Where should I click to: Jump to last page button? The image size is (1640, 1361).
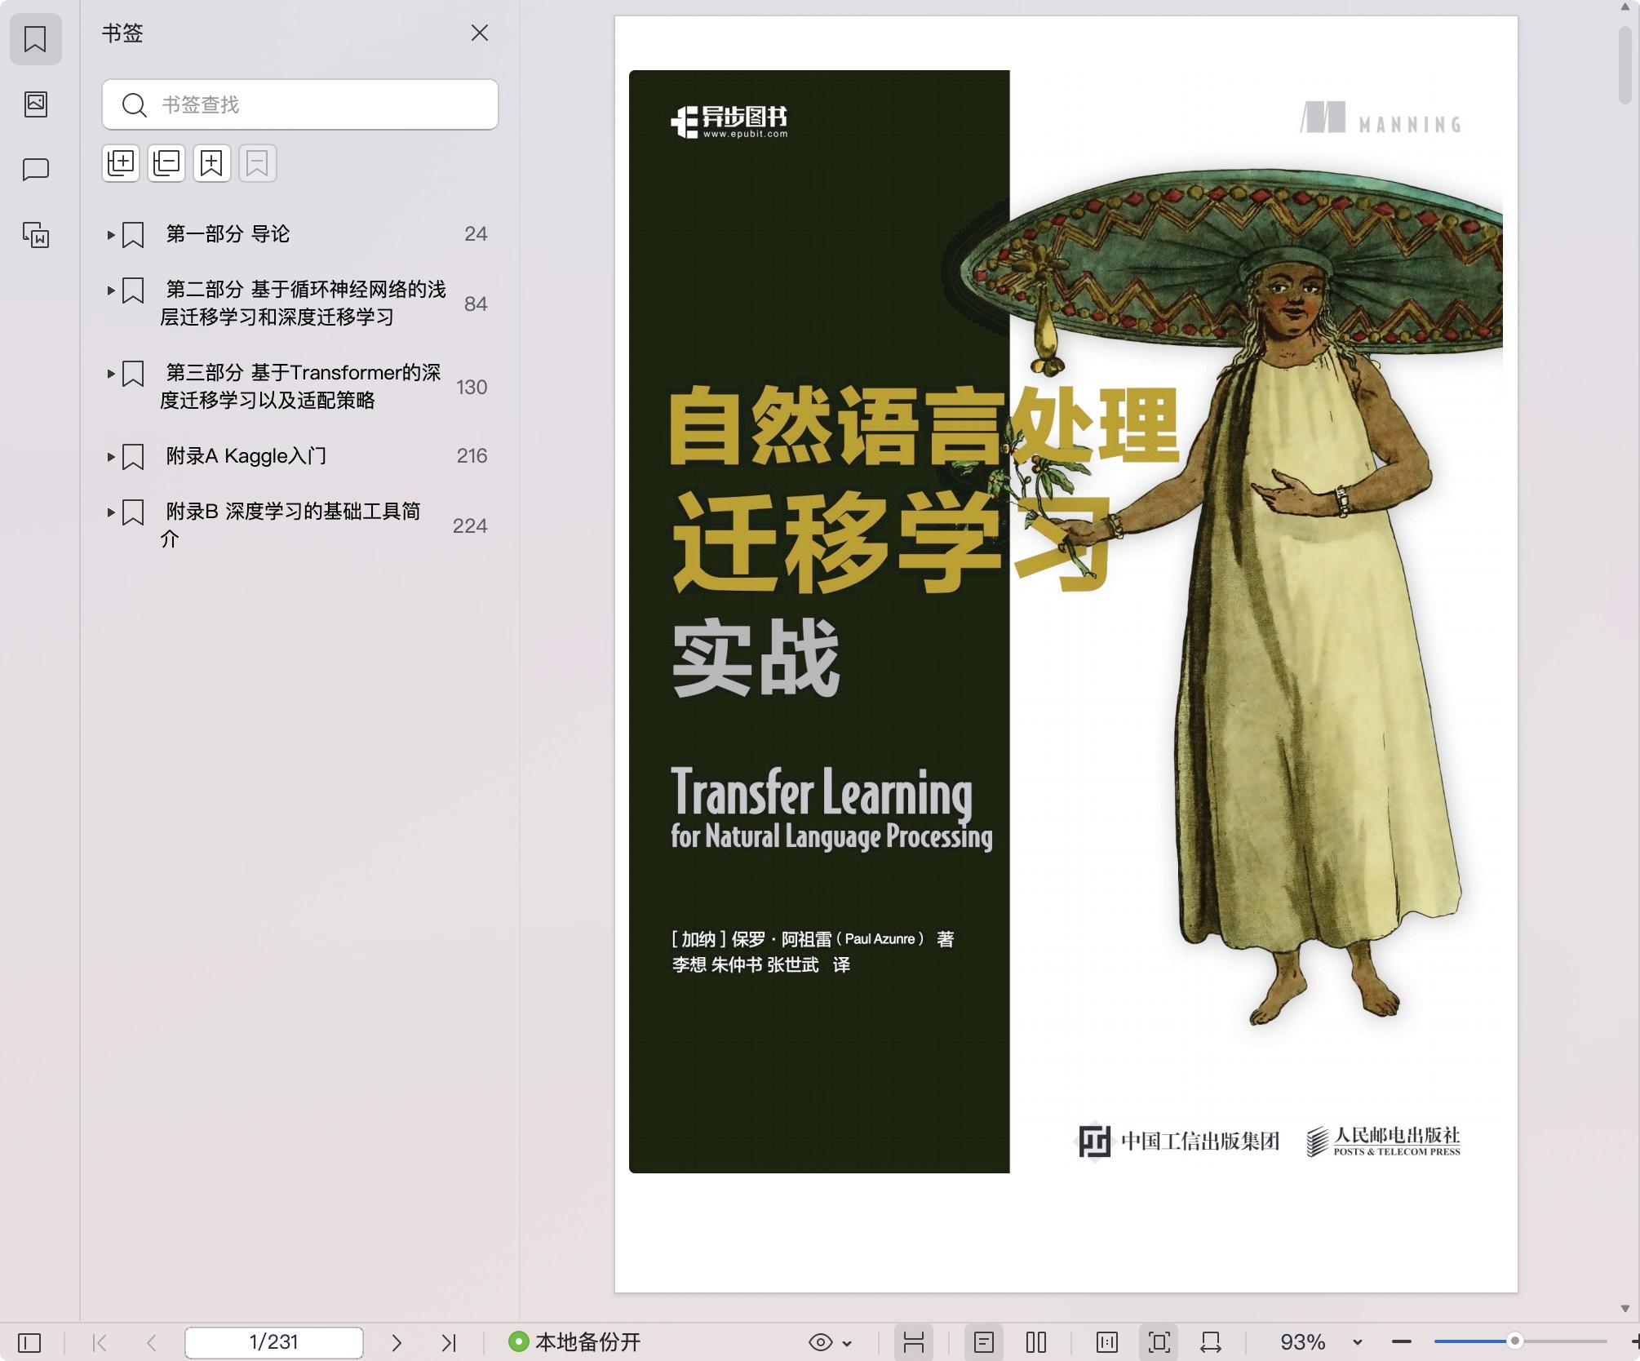(449, 1342)
